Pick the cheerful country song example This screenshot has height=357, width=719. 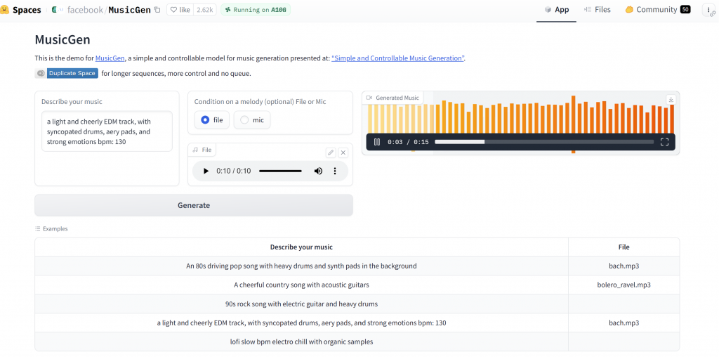(x=301, y=285)
